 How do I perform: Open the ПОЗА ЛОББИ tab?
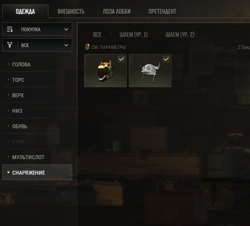117,11
